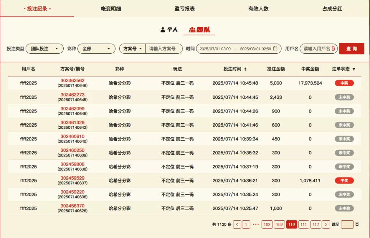
Task: Open the date range time picker
Action: pos(238,49)
